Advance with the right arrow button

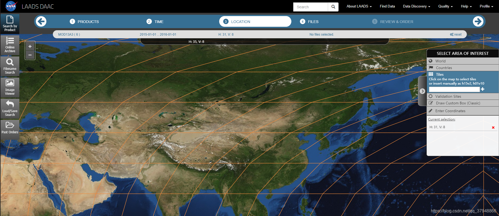point(478,21)
